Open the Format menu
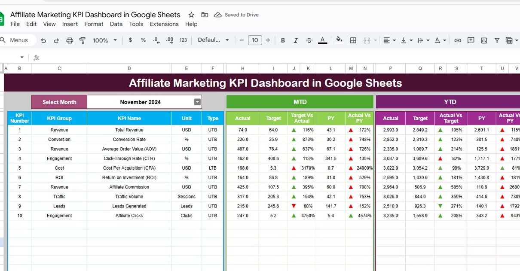520x271 pixels. 94,24
